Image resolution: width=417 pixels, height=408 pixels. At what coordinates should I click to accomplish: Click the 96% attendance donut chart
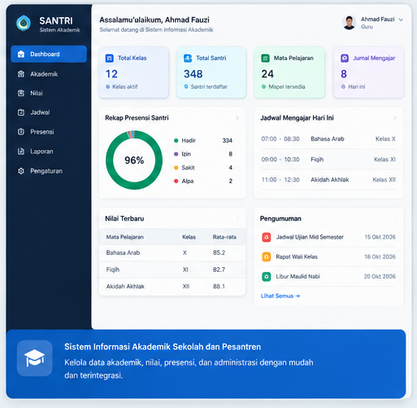coord(134,160)
